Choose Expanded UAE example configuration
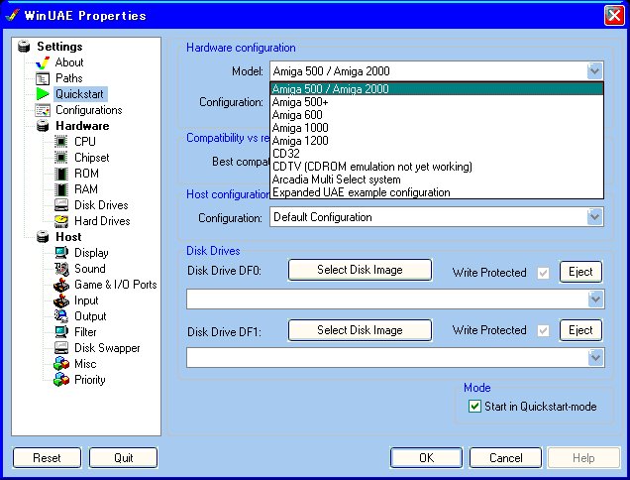The width and height of the screenshot is (630, 480). (x=437, y=192)
